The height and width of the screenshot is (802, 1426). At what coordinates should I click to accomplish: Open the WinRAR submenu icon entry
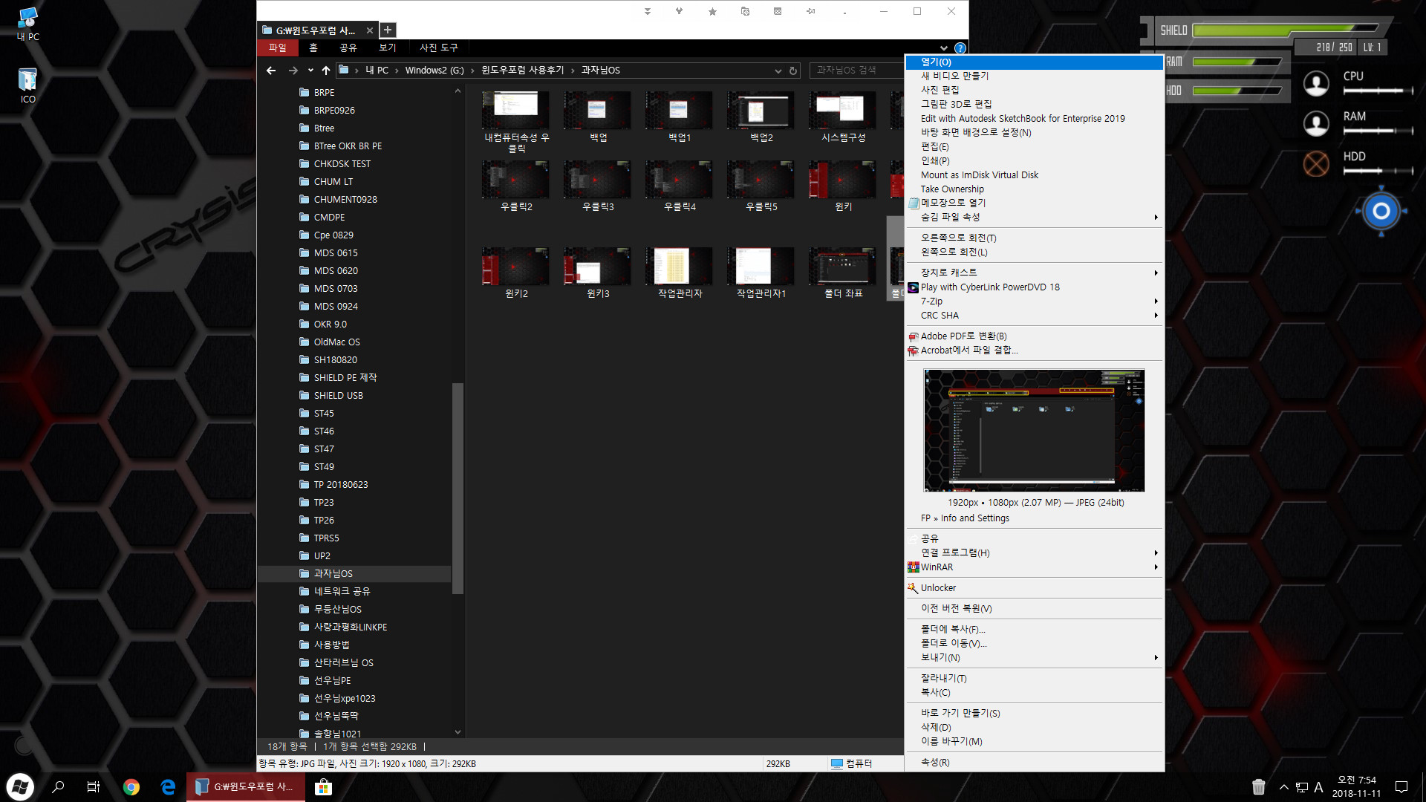[1034, 567]
